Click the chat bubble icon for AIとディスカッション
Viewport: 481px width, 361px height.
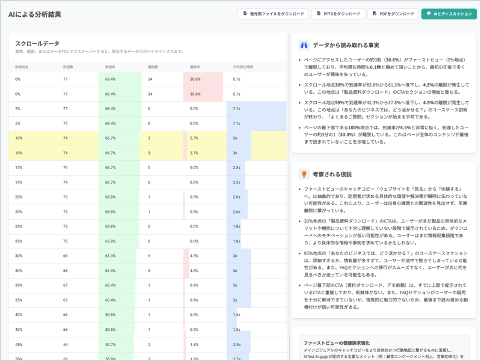pyautogui.click(x=429, y=14)
